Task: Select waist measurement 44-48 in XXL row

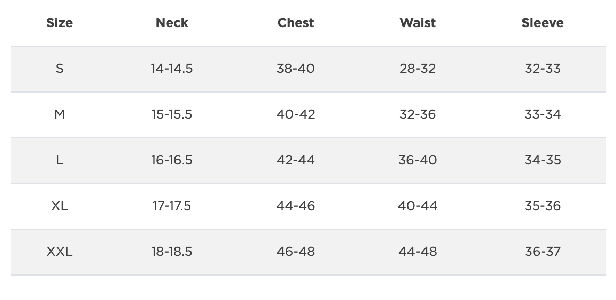Action: pos(418,252)
